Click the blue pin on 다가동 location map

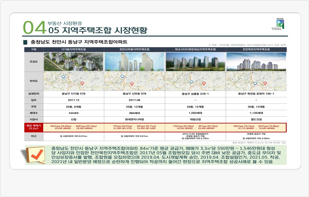click(x=63, y=77)
